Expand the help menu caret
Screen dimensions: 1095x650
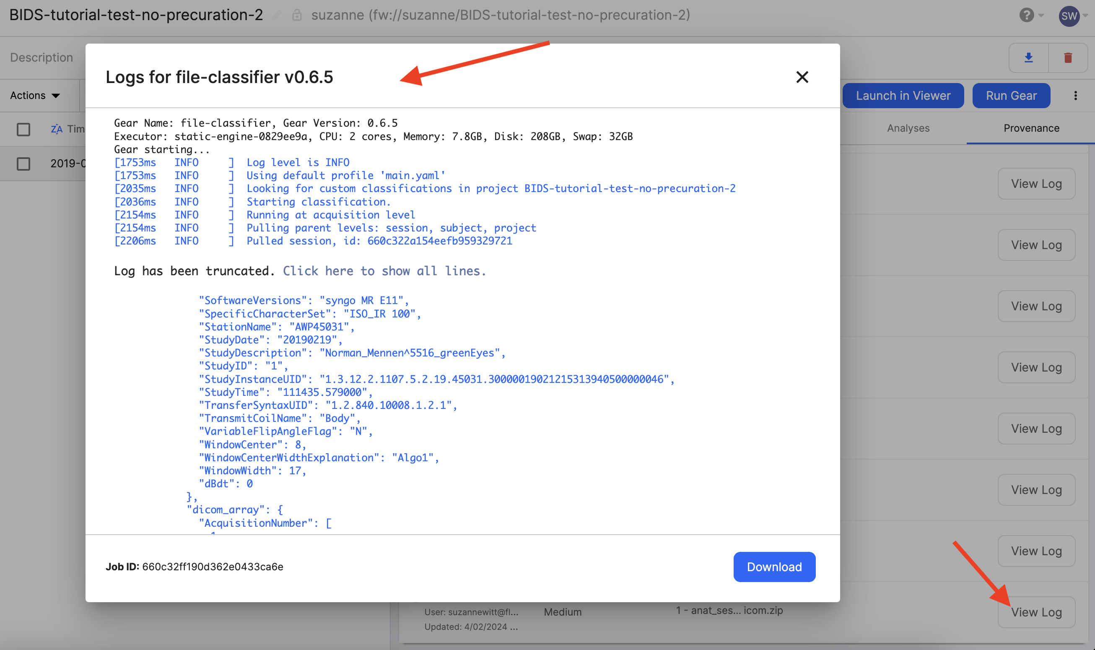(1041, 16)
